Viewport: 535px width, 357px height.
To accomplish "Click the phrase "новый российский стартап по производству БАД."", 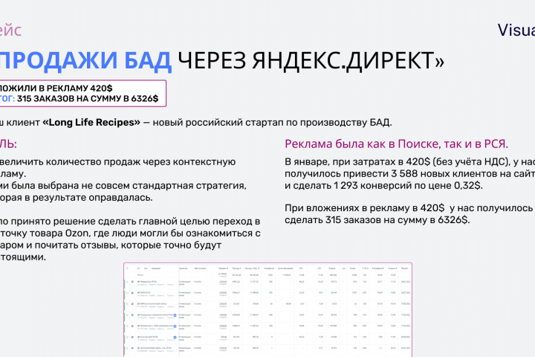I will (272, 122).
